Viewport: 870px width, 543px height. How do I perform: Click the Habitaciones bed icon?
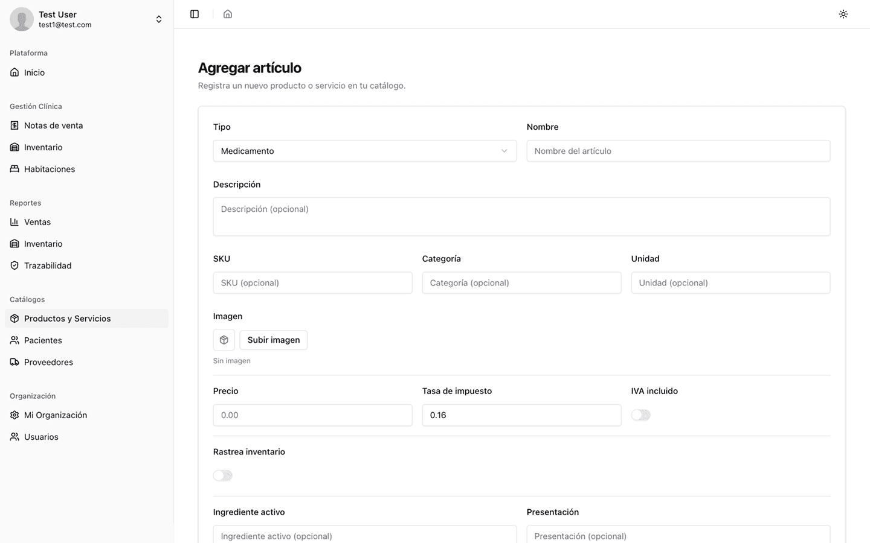tap(14, 169)
